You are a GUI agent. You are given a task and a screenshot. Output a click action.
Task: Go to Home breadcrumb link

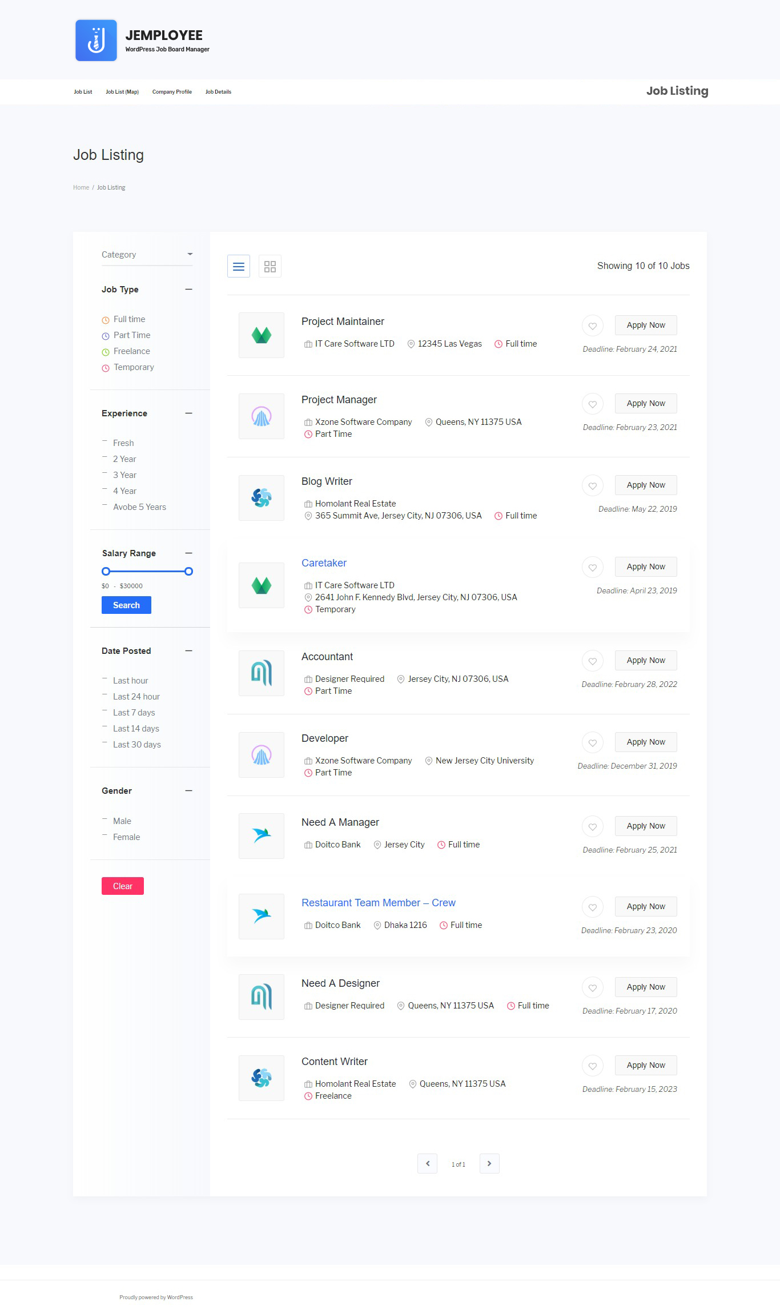[x=81, y=187]
